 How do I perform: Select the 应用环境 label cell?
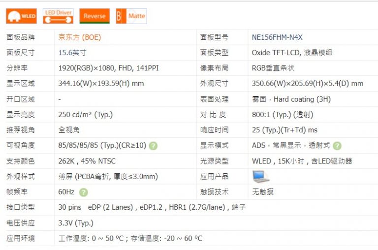point(21,238)
